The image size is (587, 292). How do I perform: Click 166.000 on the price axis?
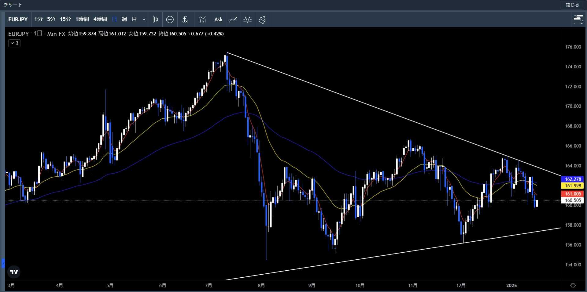tap(573, 146)
